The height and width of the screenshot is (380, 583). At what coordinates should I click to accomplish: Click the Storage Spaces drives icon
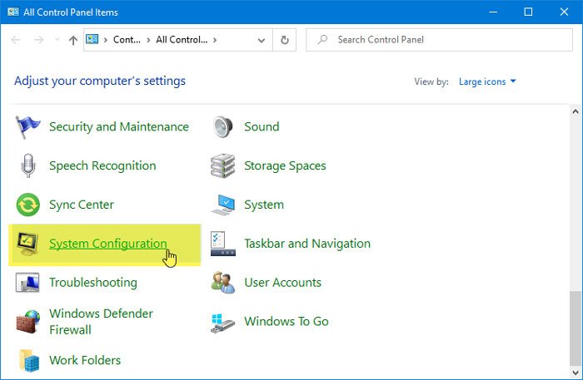click(223, 166)
